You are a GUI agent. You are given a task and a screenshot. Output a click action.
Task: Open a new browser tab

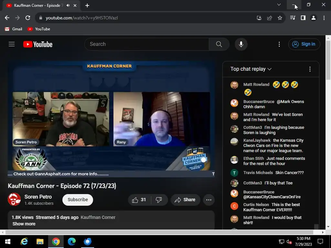(87, 5)
